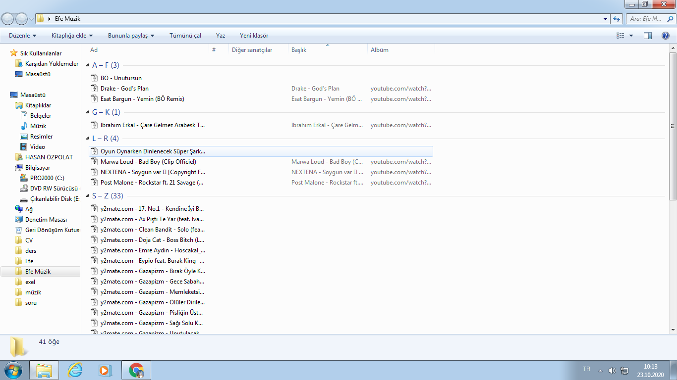Image resolution: width=677 pixels, height=380 pixels.
Task: Open the address bar history dropdown arrow
Action: coord(606,19)
